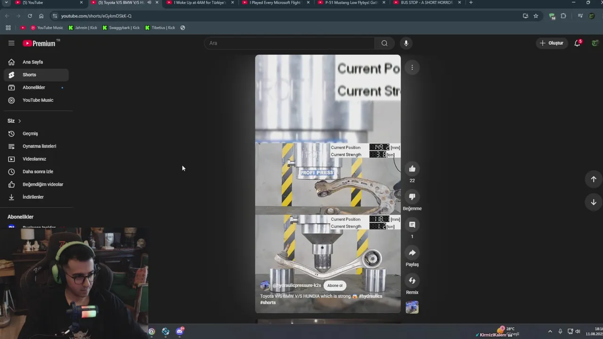Expand the Siz section chevron
Image resolution: width=603 pixels, height=339 pixels.
[19, 121]
